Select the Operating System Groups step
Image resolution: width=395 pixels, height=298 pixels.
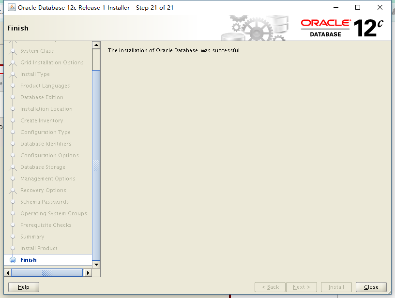pyautogui.click(x=54, y=213)
